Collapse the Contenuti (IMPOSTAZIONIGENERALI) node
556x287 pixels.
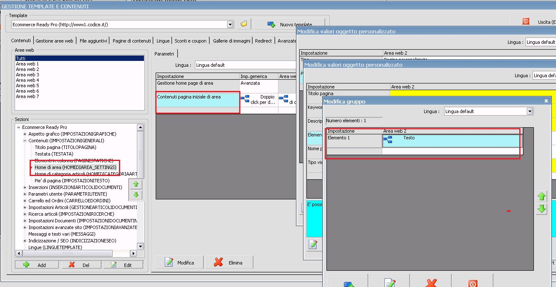25,141
